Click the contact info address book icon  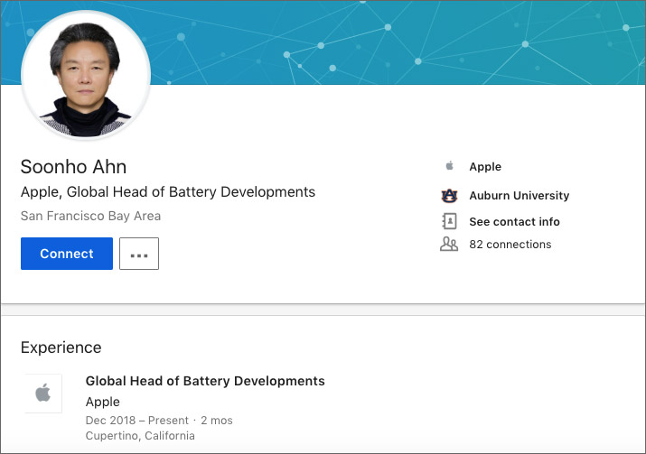[449, 221]
